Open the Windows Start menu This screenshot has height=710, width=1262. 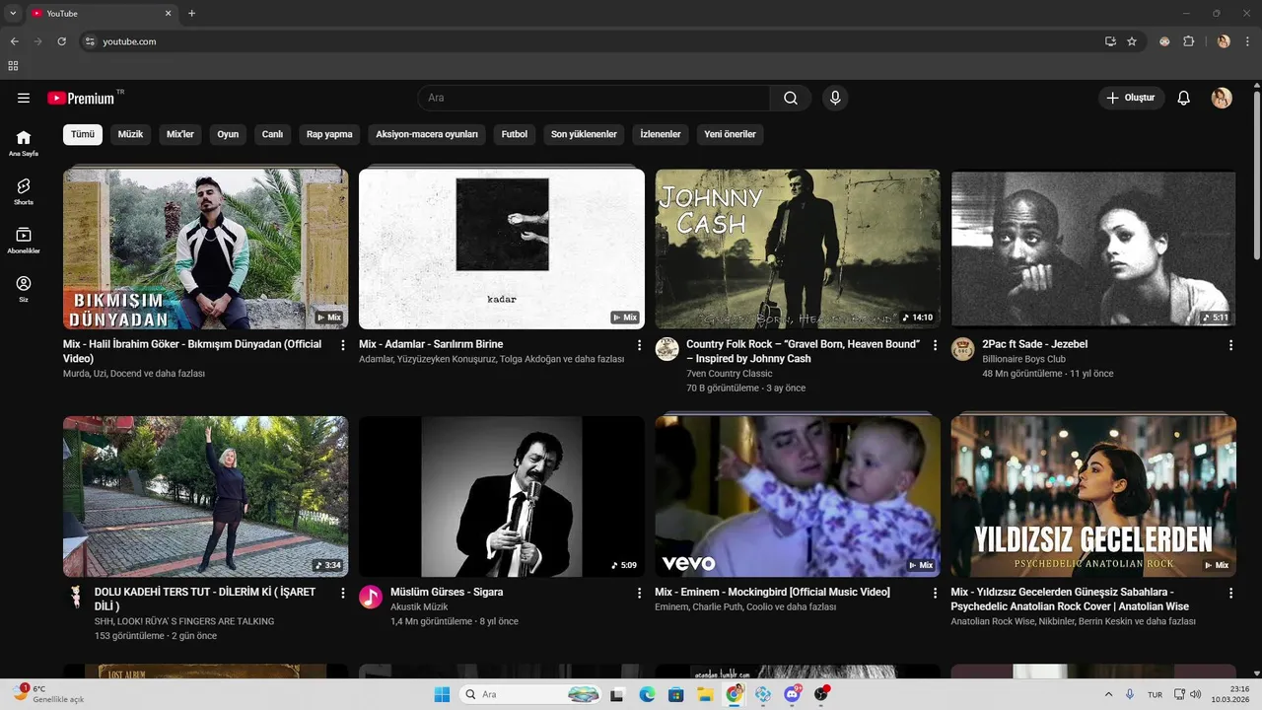442,694
